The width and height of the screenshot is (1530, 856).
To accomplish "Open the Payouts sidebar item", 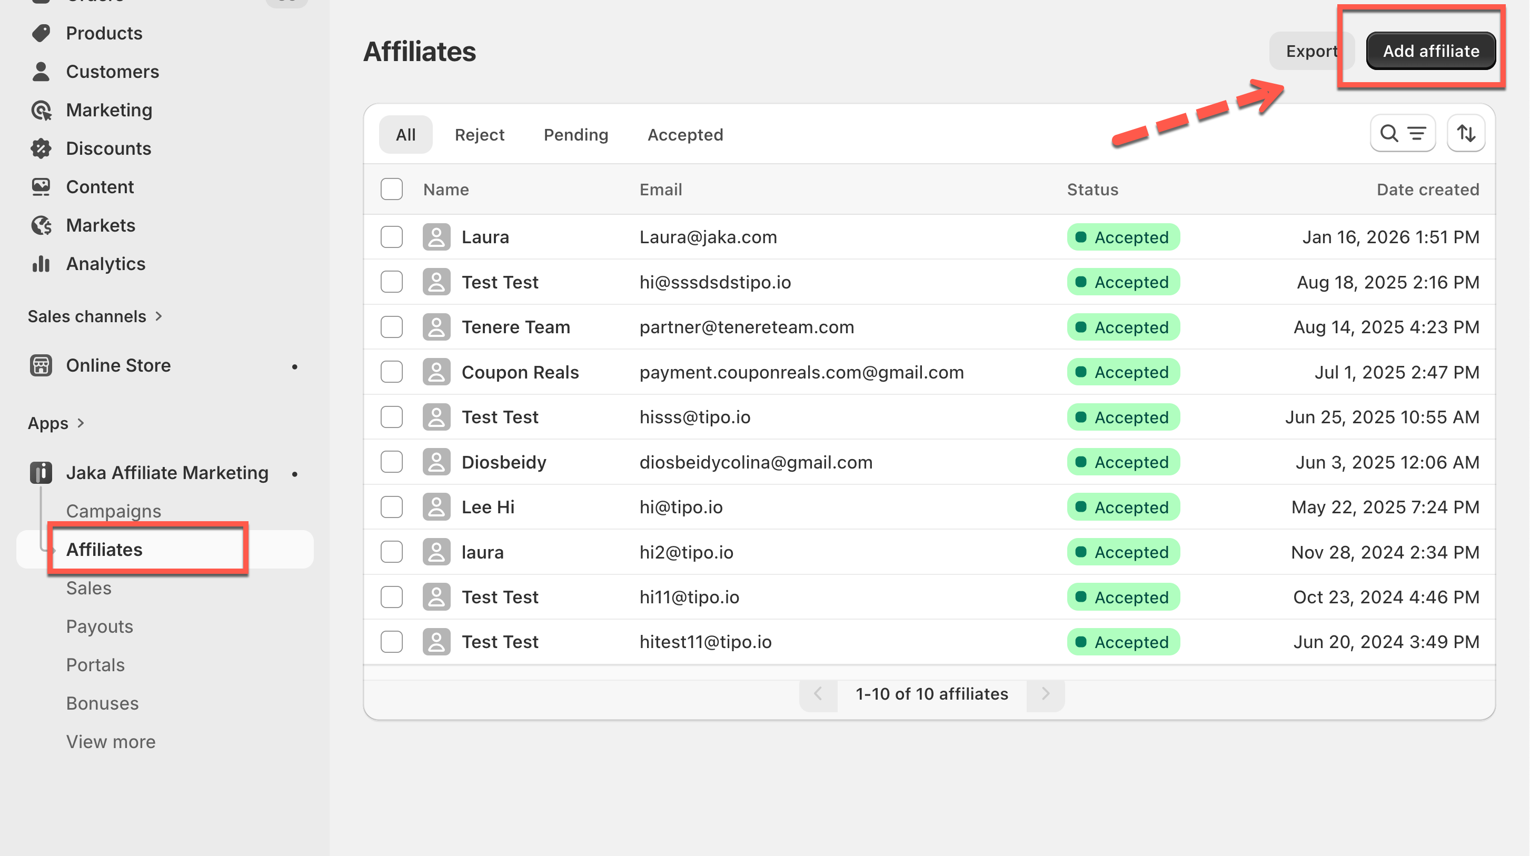I will tap(99, 626).
